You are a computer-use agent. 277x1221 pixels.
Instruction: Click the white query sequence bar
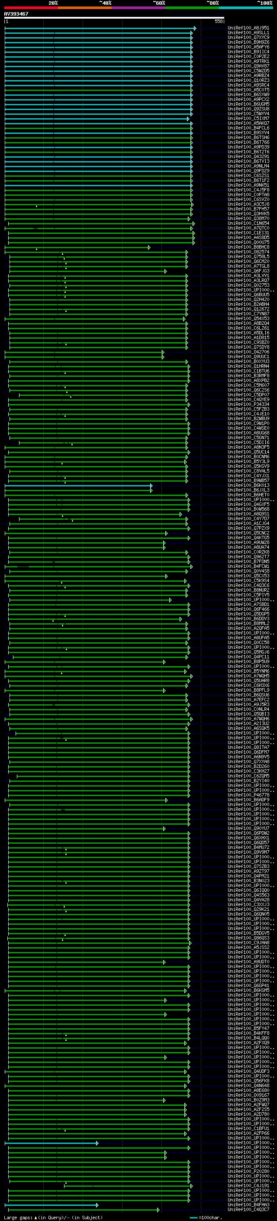[x=114, y=18]
